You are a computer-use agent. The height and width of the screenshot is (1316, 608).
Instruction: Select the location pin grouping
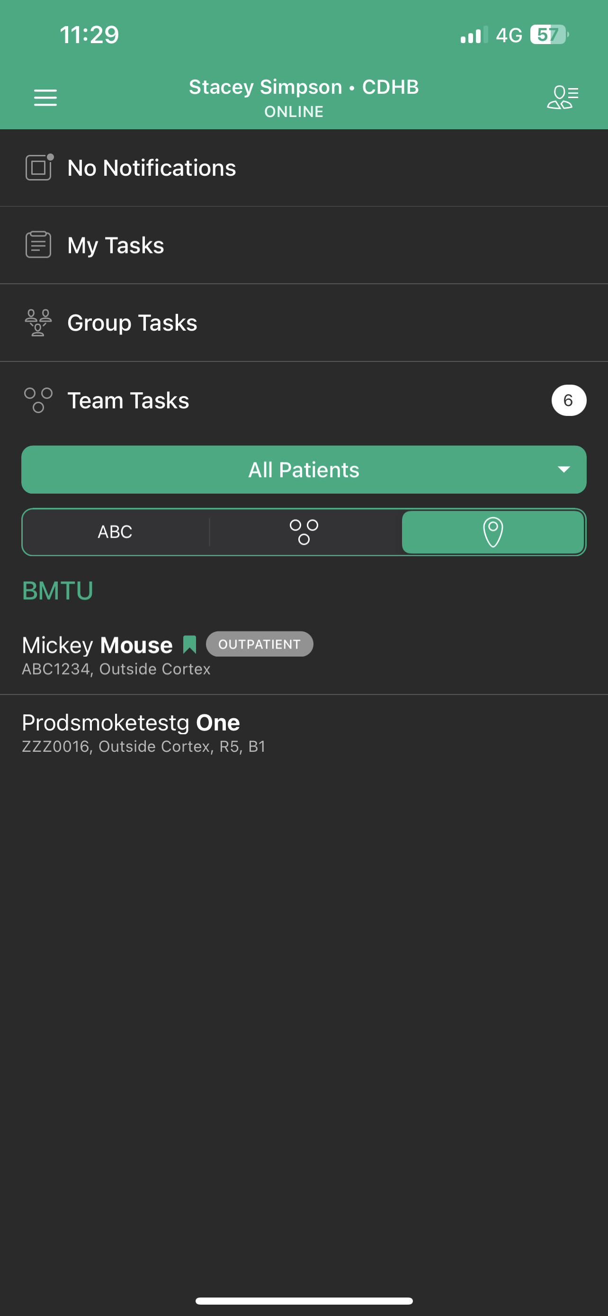[492, 532]
